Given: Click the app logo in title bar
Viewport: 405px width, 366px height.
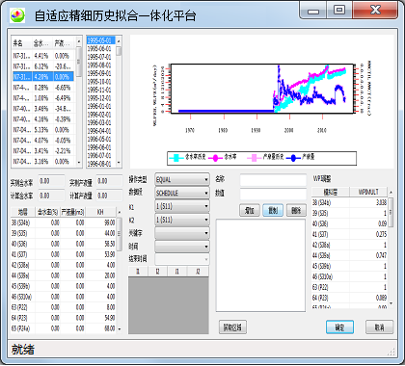Looking at the screenshot, I should pos(17,15).
